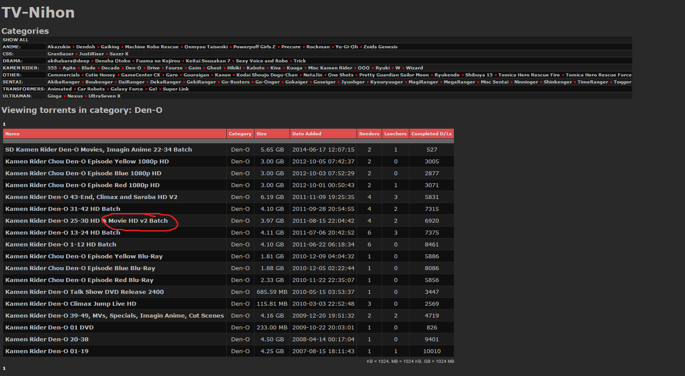
Task: Open Den-O Climax Jump Live HD torrent
Action: [x=71, y=304]
